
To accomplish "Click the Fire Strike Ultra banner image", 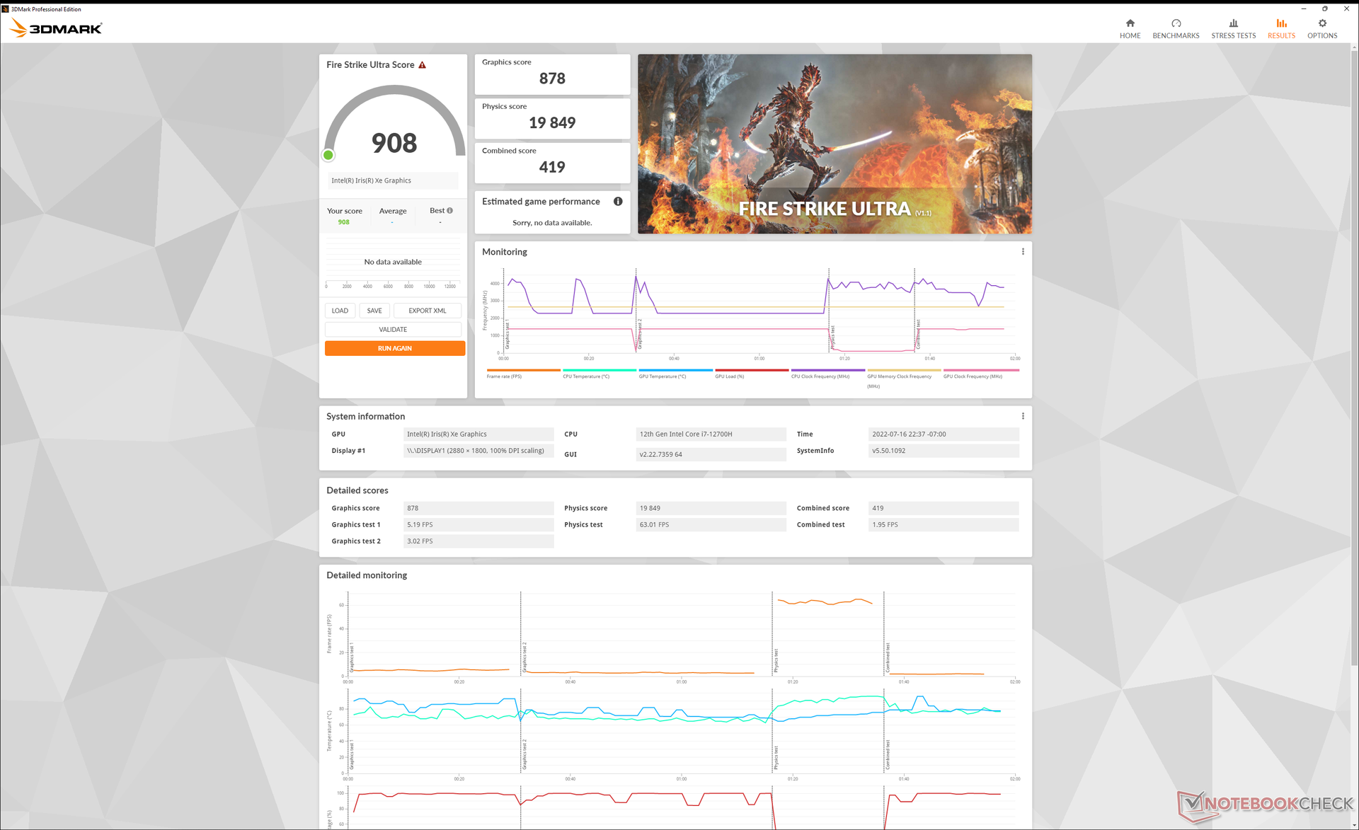I will [835, 144].
